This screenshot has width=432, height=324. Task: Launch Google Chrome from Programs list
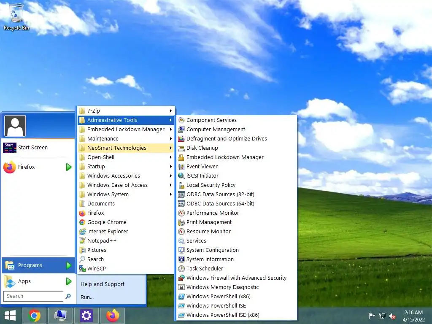pos(126,222)
